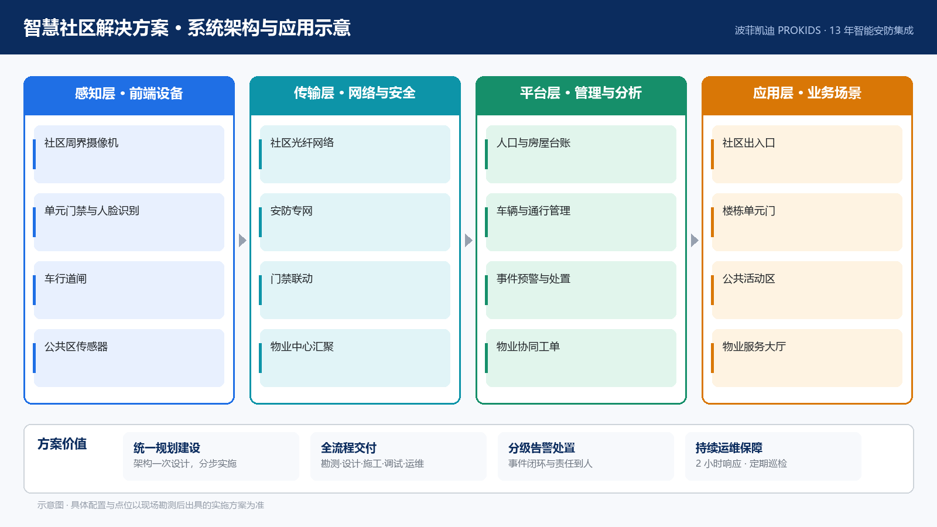937x527 pixels.
Task: Click the 车辆与通行管理 card
Action: [581, 222]
